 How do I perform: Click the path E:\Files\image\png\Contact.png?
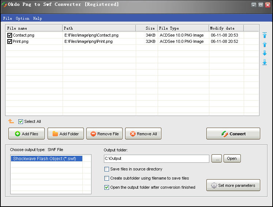pos(91,35)
